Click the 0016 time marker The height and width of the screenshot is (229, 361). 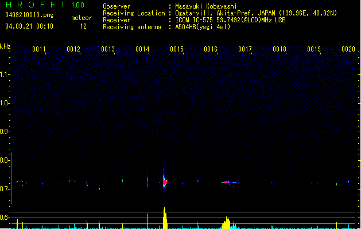click(x=211, y=49)
